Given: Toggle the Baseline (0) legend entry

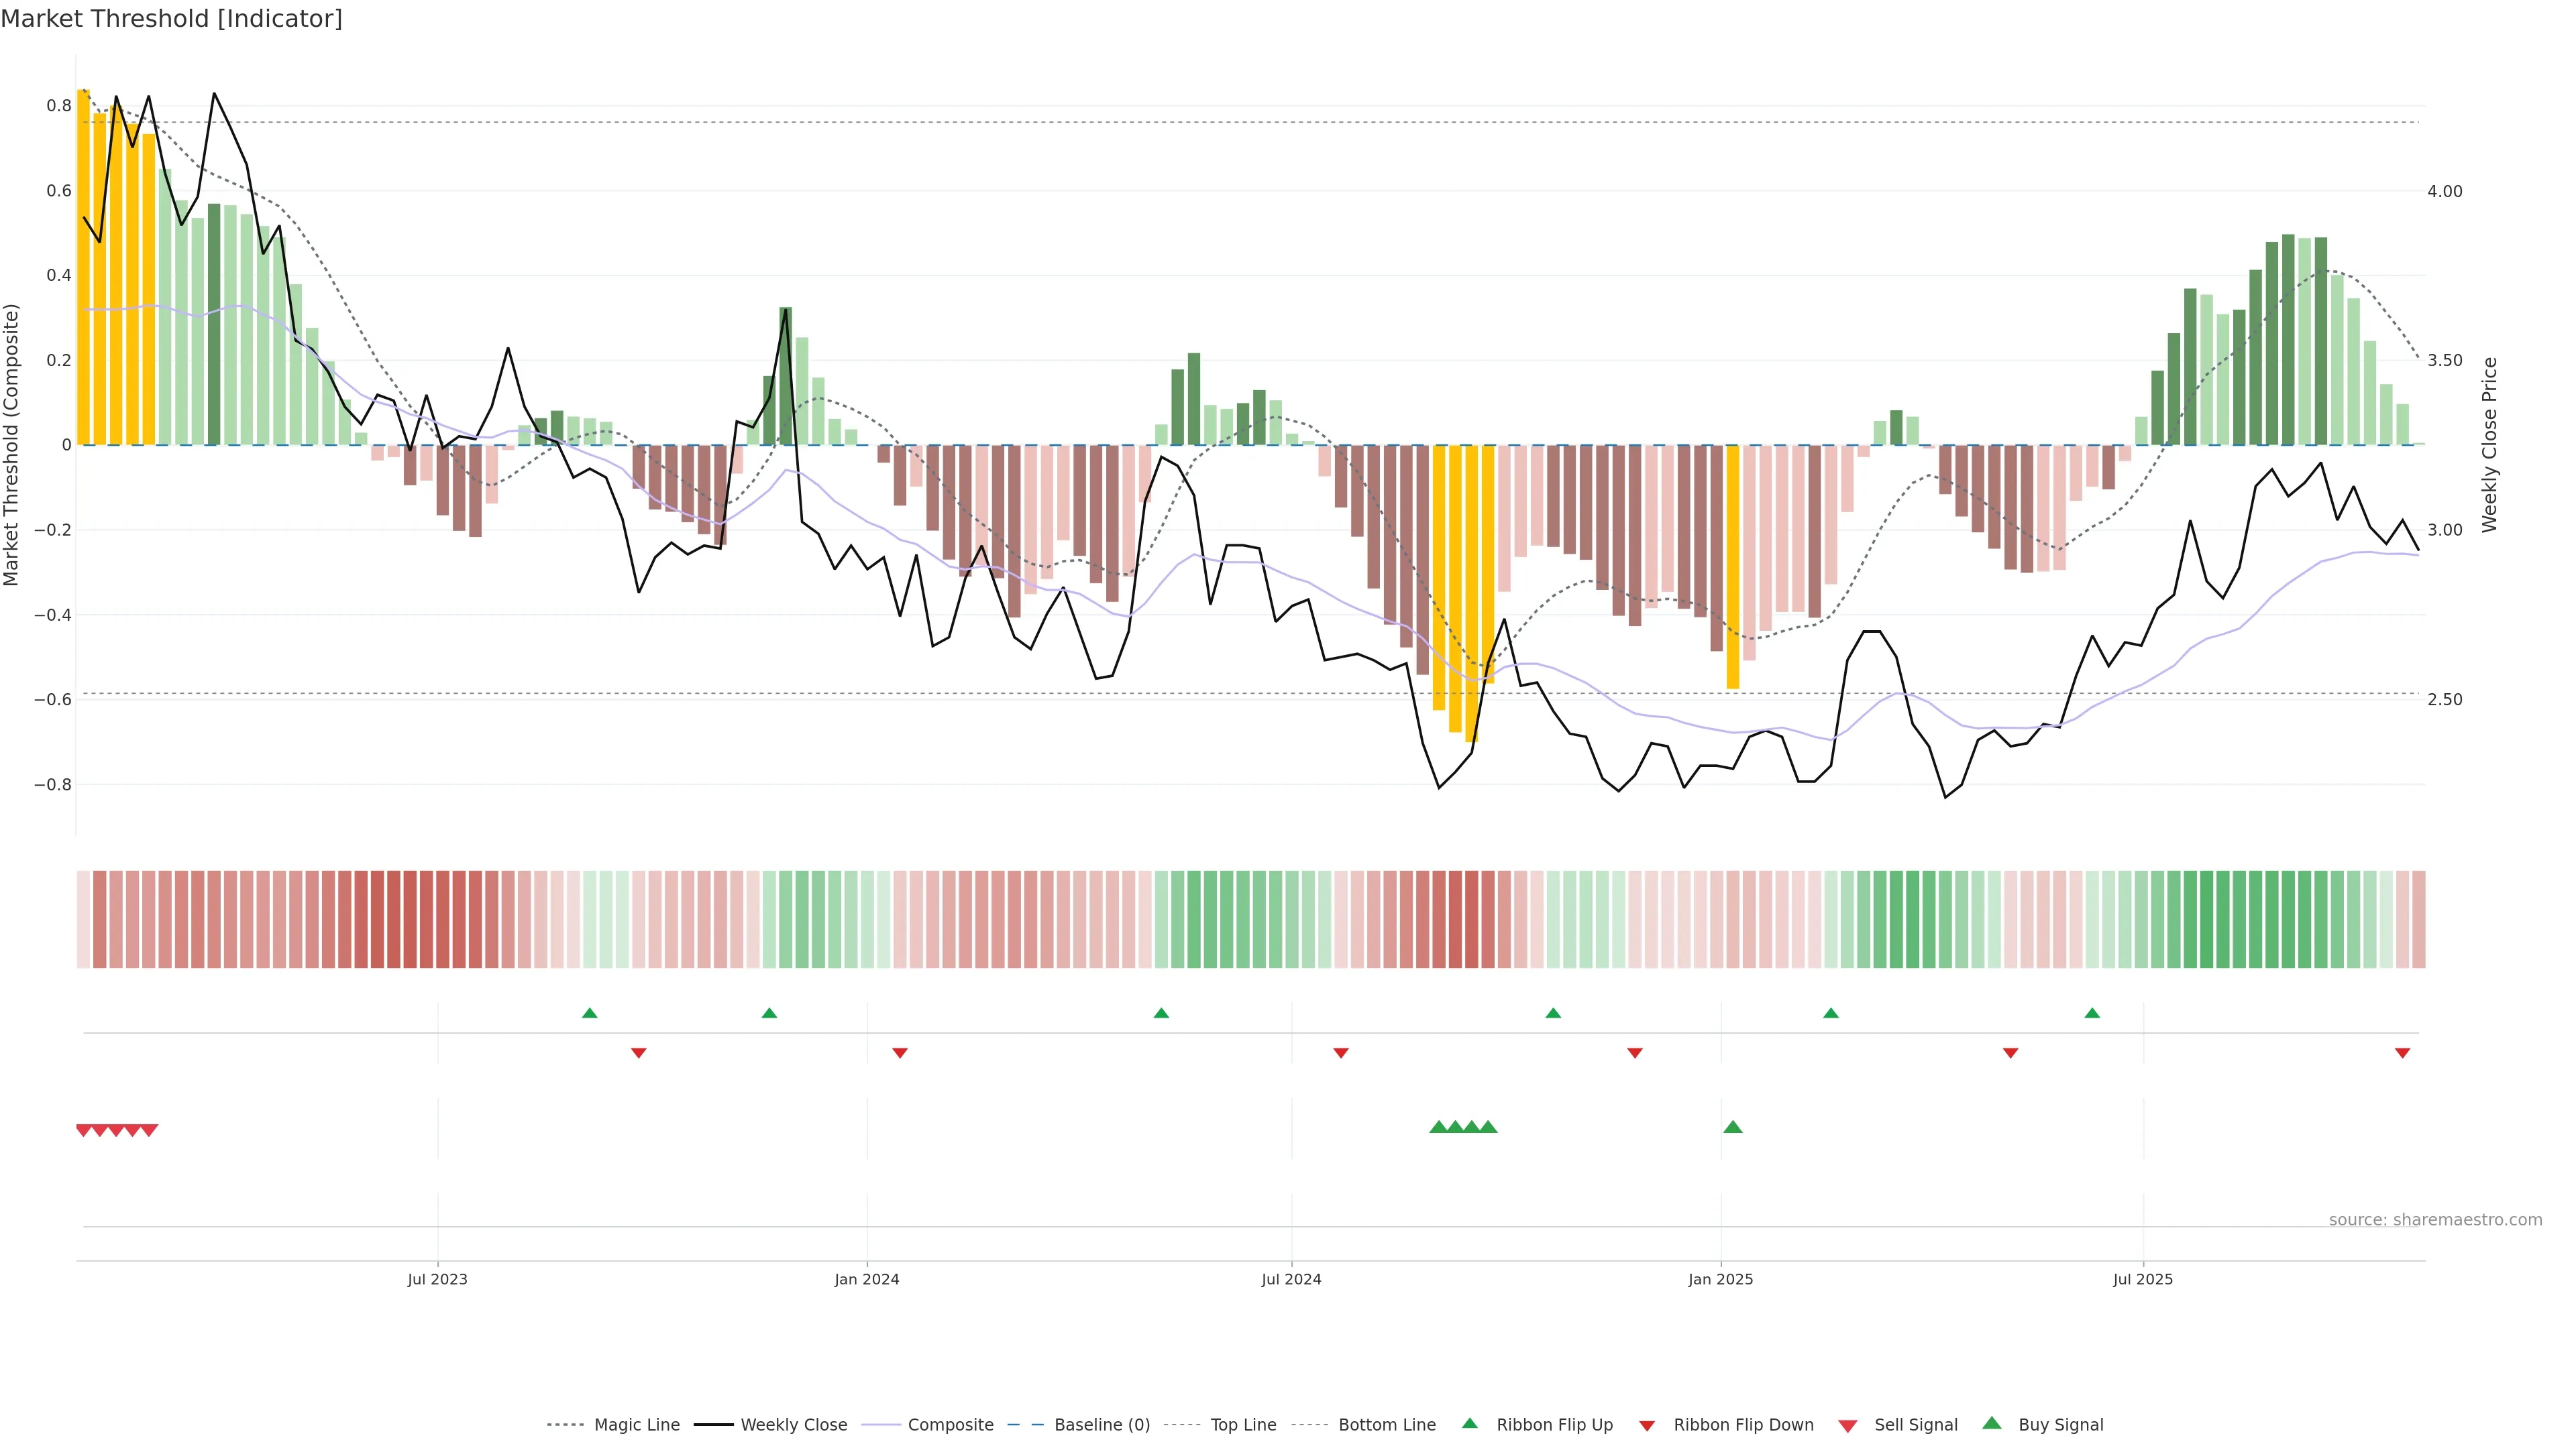Looking at the screenshot, I should coord(1101,1425).
